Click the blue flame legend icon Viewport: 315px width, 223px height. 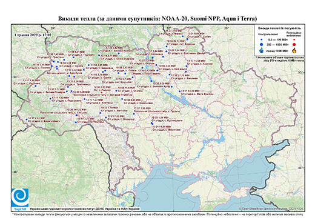tap(262, 50)
